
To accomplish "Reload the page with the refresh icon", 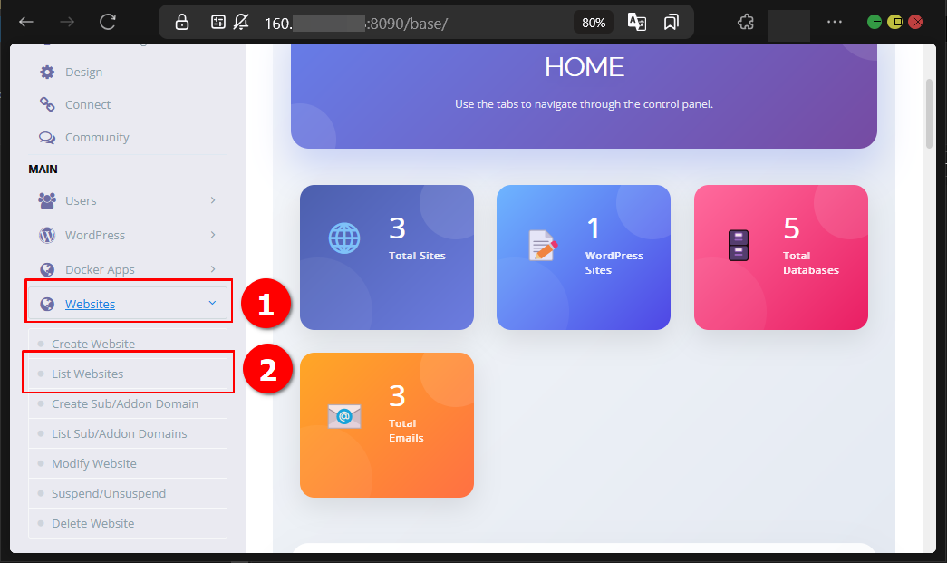I will coord(108,23).
